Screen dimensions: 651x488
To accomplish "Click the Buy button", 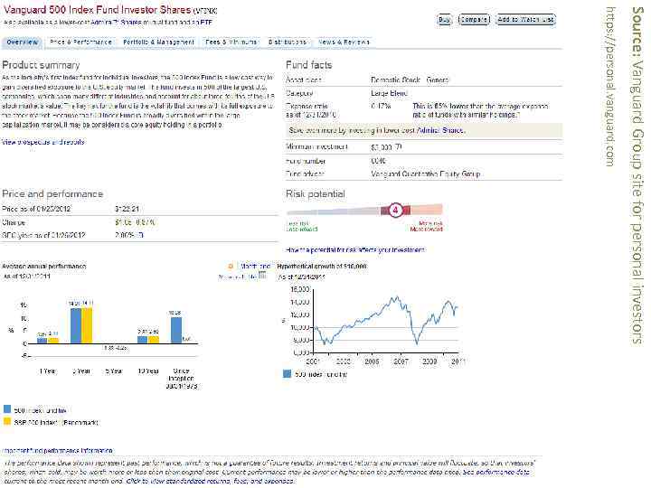I will tap(444, 20).
